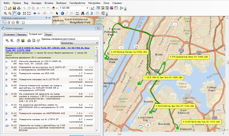
Task: Click the Full Extent globe icon
Action: click(x=19, y=13)
